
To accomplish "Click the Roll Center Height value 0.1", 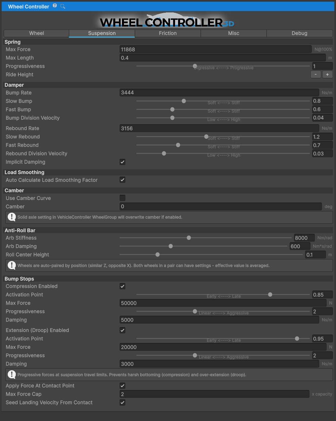I will pyautogui.click(x=316, y=255).
